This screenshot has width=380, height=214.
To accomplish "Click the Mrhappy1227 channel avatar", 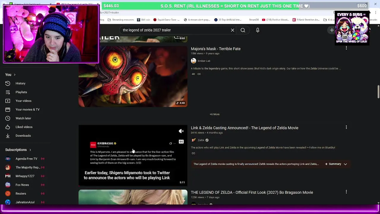I will click(x=8, y=176).
